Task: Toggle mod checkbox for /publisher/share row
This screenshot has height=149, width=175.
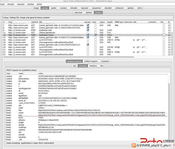Action: pos(95,35)
